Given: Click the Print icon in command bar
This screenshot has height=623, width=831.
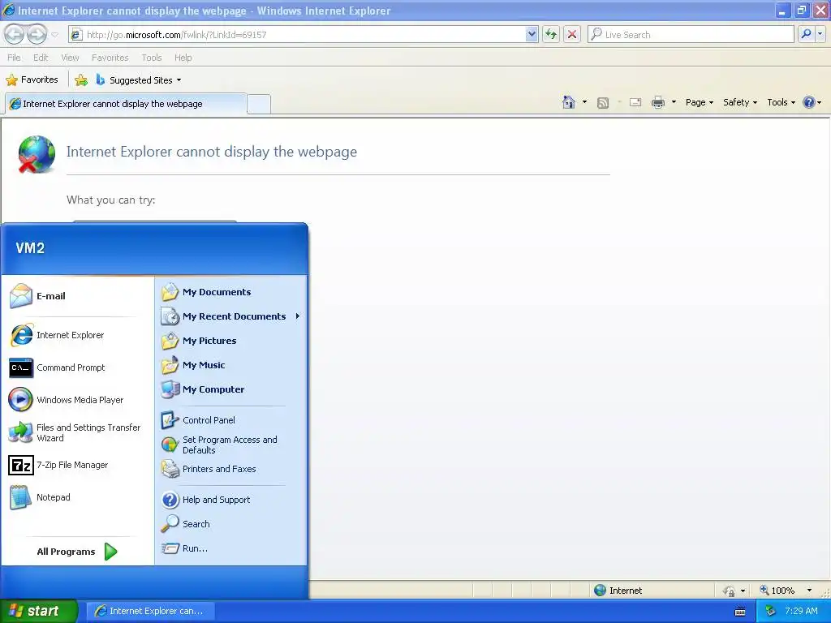Looking at the screenshot, I should pyautogui.click(x=657, y=102).
